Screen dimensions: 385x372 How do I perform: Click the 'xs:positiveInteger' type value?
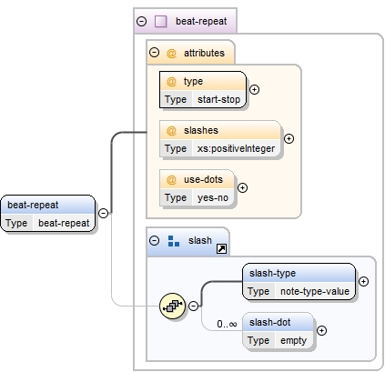(236, 148)
